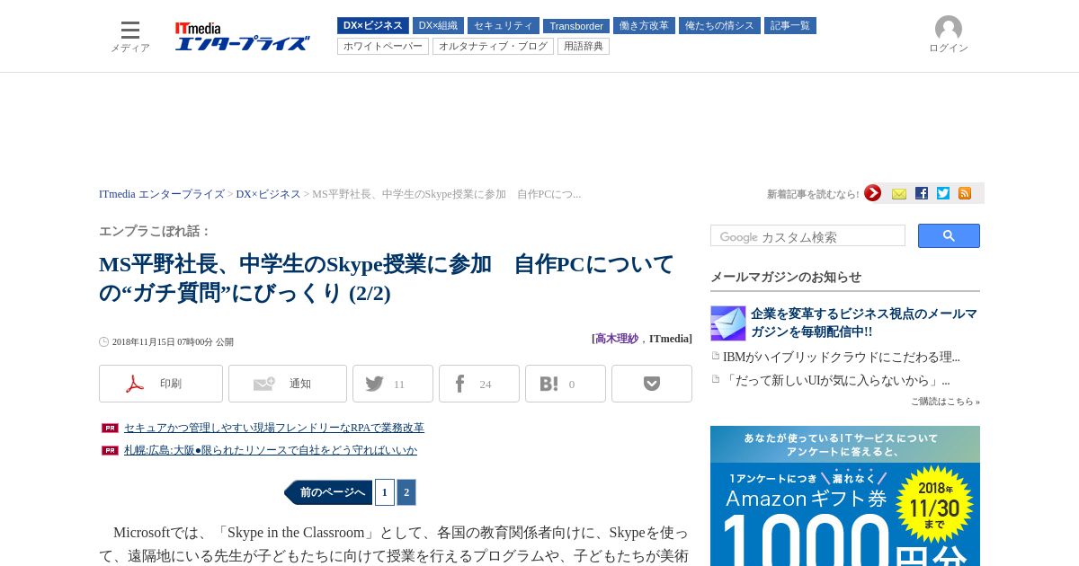Click 新着記事を読むなら! text
1079x566 pixels.
(x=813, y=194)
